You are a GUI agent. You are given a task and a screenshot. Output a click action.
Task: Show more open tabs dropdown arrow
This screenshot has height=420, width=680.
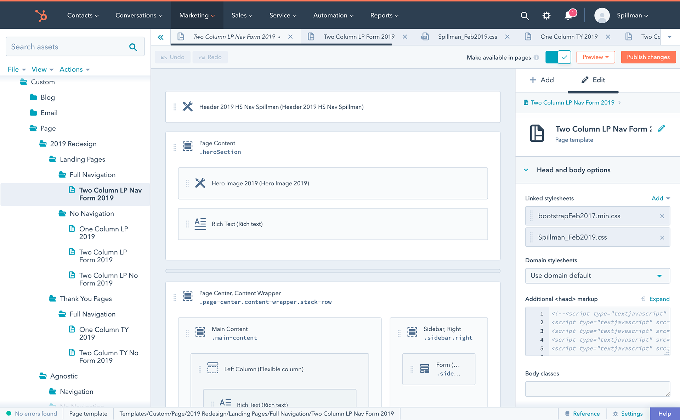coord(669,37)
